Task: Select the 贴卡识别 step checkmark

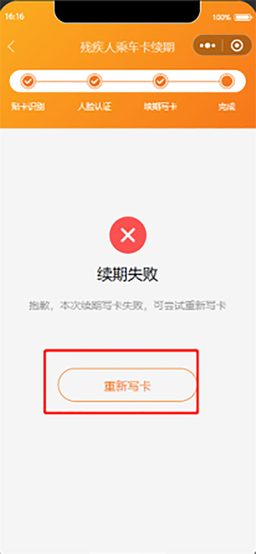Action: tap(28, 81)
